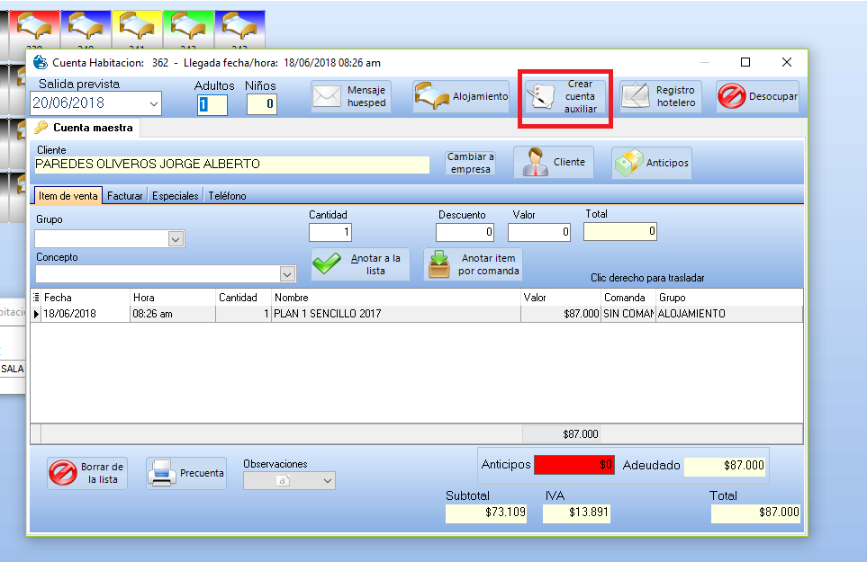This screenshot has width=867, height=562.
Task: Print the Precuenta
Action: [x=186, y=473]
